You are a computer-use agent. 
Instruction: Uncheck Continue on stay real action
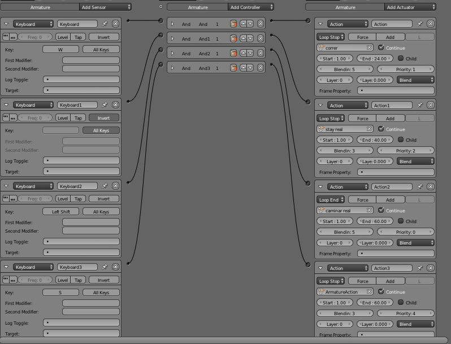click(x=381, y=128)
